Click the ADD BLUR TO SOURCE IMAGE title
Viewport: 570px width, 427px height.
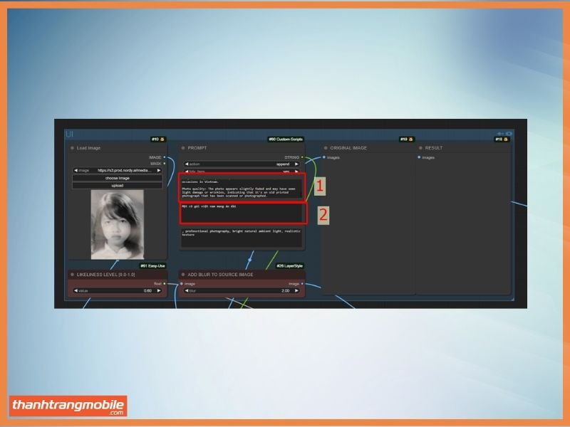pyautogui.click(x=220, y=275)
